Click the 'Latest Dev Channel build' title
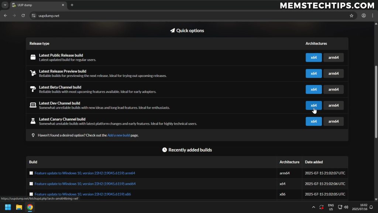 click(x=59, y=103)
